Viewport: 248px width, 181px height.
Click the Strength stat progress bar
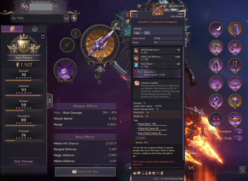24,80
